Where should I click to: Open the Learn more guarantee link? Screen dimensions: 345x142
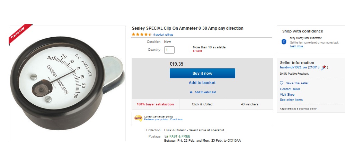coord(296,46)
